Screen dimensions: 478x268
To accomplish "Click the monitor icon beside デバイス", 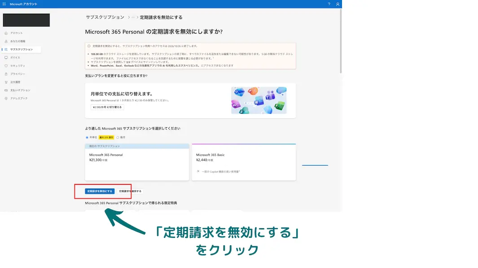I will click(6, 57).
